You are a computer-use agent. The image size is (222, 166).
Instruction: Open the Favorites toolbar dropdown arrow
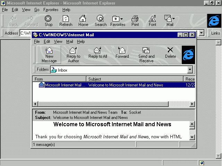(122, 19)
